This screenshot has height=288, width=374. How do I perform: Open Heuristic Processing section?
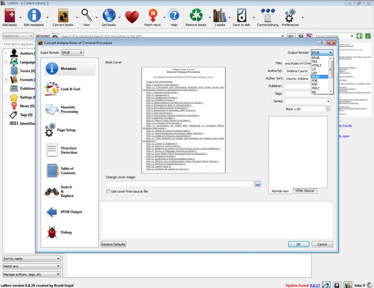(x=70, y=110)
